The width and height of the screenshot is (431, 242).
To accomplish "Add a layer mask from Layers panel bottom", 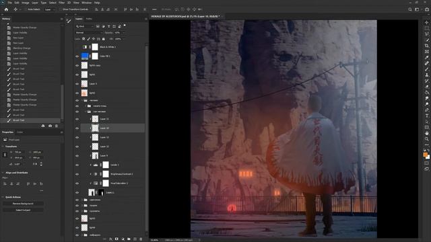I will (117, 239).
